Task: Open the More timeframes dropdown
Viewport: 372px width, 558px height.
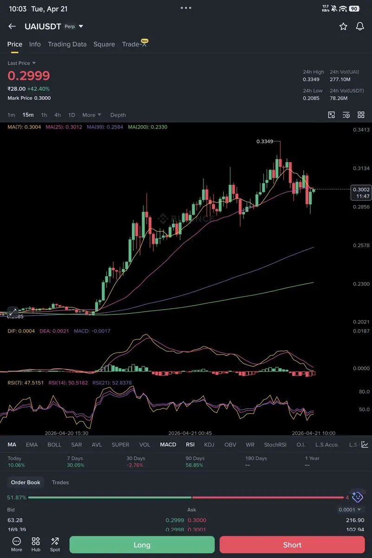Action: (91, 115)
